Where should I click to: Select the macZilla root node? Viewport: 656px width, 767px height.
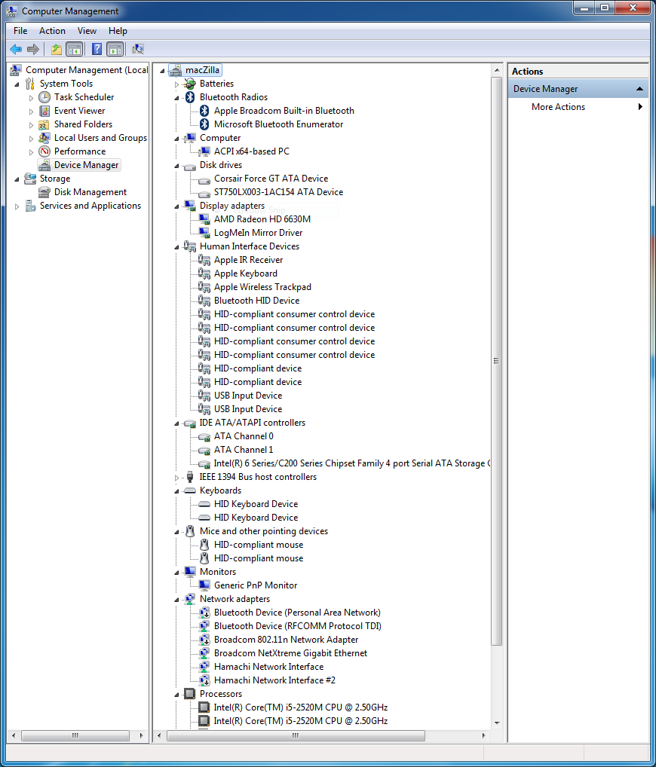click(202, 70)
